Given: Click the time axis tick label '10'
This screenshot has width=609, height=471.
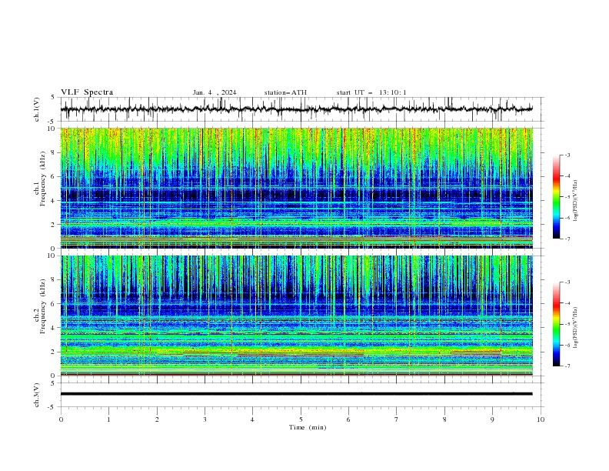Looking at the screenshot, I should 541,419.
